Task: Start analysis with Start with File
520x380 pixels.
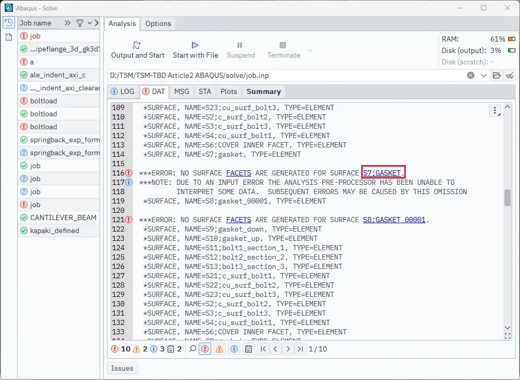Action: [195, 50]
